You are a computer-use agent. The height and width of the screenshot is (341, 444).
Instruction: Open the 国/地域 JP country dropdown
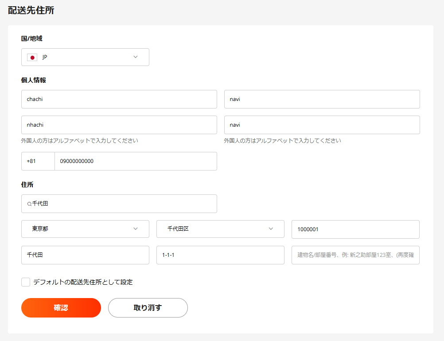pyautogui.click(x=85, y=57)
